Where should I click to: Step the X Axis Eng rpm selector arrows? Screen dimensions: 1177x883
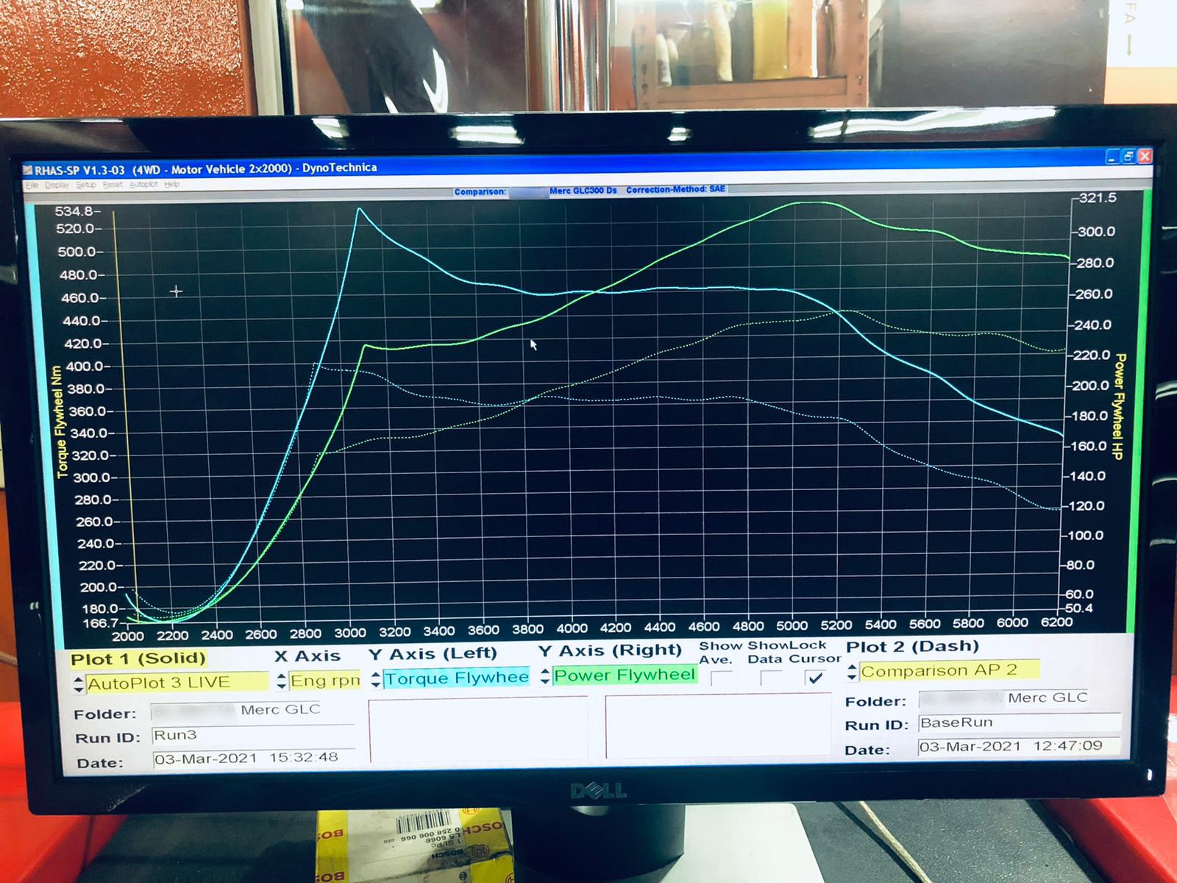281,681
